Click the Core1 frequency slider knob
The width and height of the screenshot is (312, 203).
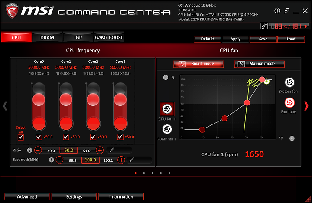coord(66,99)
